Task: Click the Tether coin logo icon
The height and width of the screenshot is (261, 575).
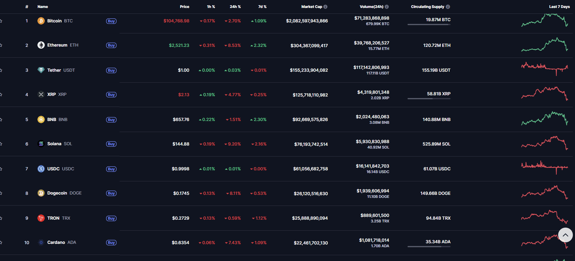Action: click(41, 70)
